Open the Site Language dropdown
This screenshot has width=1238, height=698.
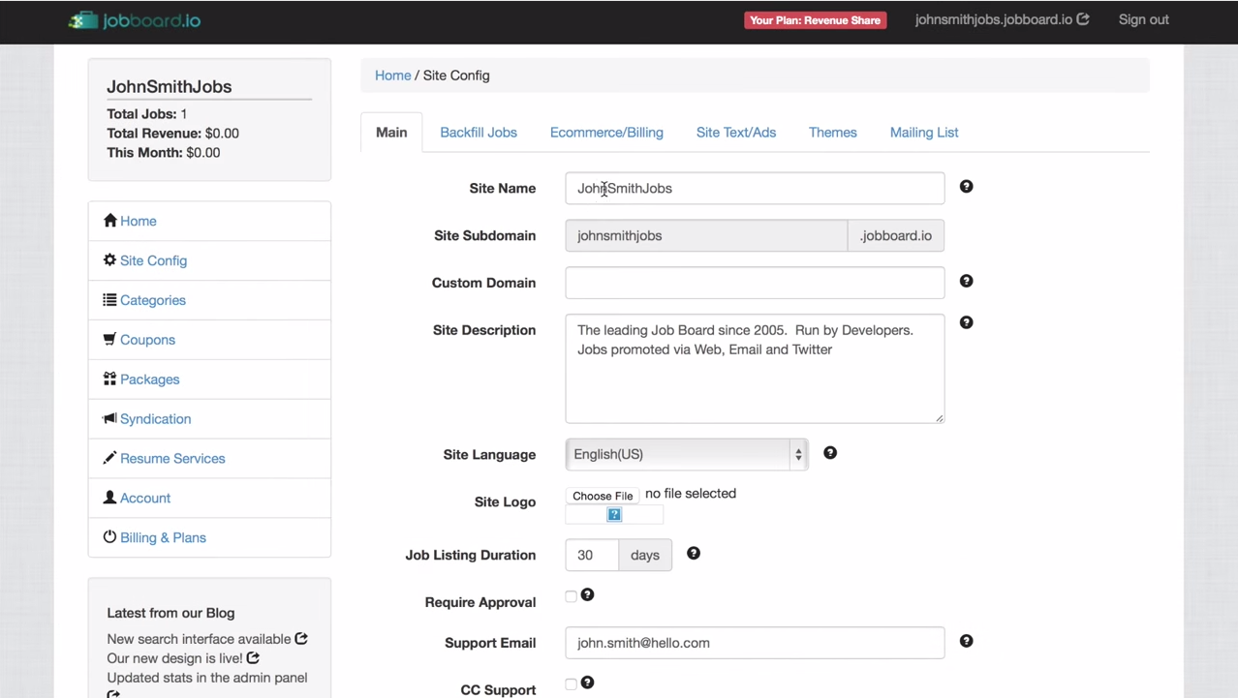tap(686, 454)
